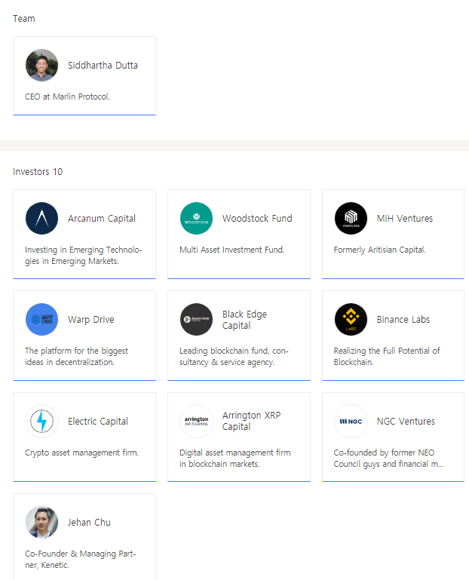Click 'Formerly Aritisian Capital.' description
469x580 pixels.
click(x=380, y=250)
